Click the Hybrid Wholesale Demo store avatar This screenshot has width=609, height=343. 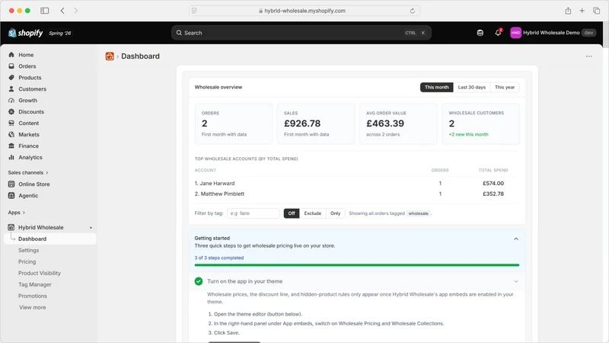point(515,33)
